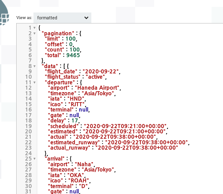This screenshot has height=194, width=223.
Task: Click line number 7 in the gutter
Action: (x=30, y=61)
